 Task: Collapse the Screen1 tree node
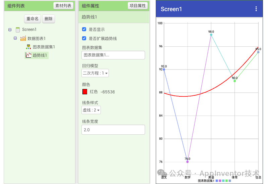pos(10,30)
